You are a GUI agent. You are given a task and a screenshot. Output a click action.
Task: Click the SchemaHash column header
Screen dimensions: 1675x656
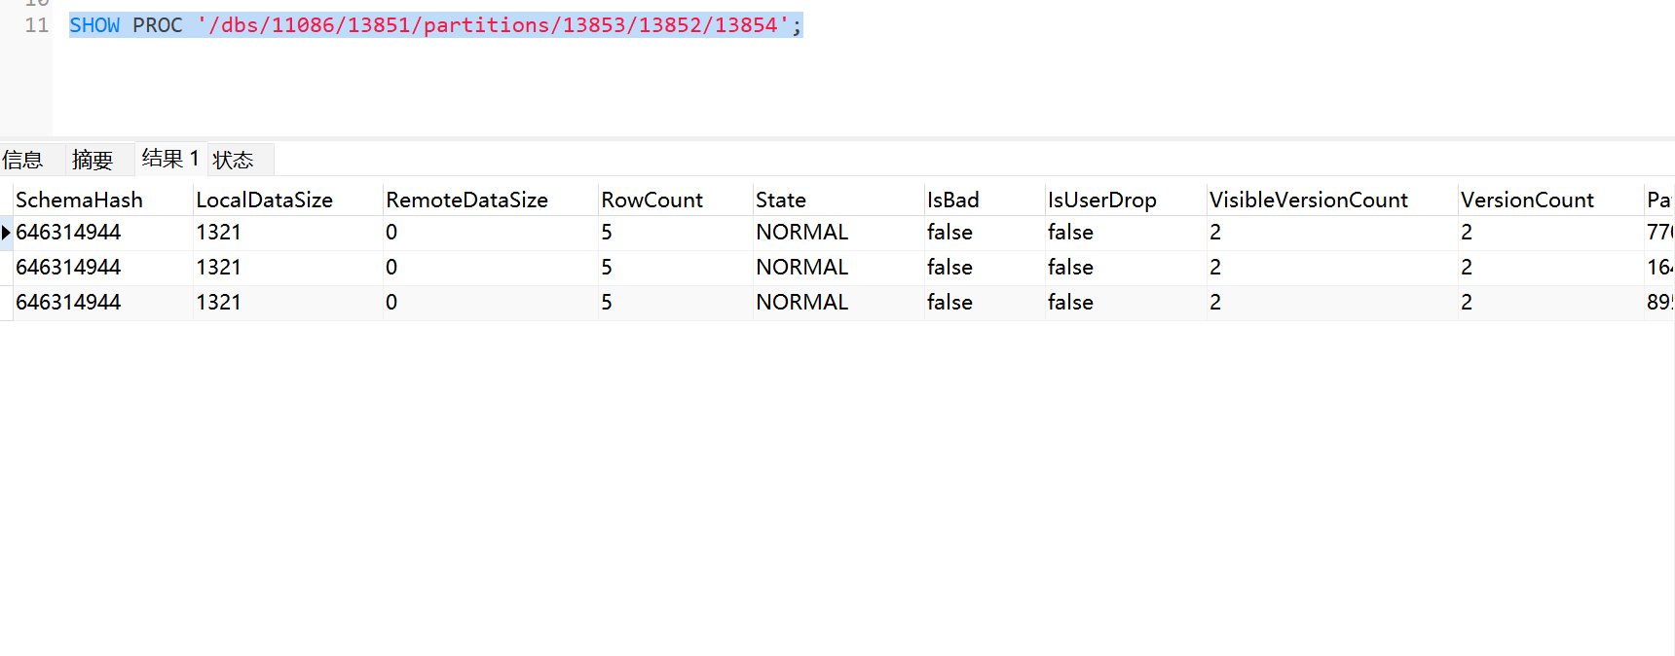tap(80, 200)
